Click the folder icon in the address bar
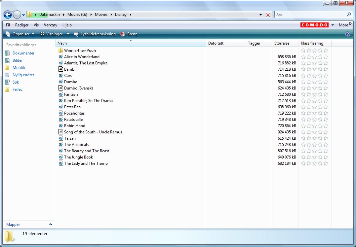Screen dimensions: 356x247 coord(29,15)
